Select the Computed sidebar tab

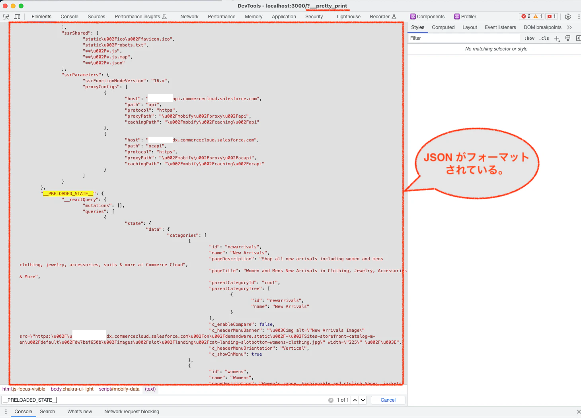pyautogui.click(x=443, y=27)
